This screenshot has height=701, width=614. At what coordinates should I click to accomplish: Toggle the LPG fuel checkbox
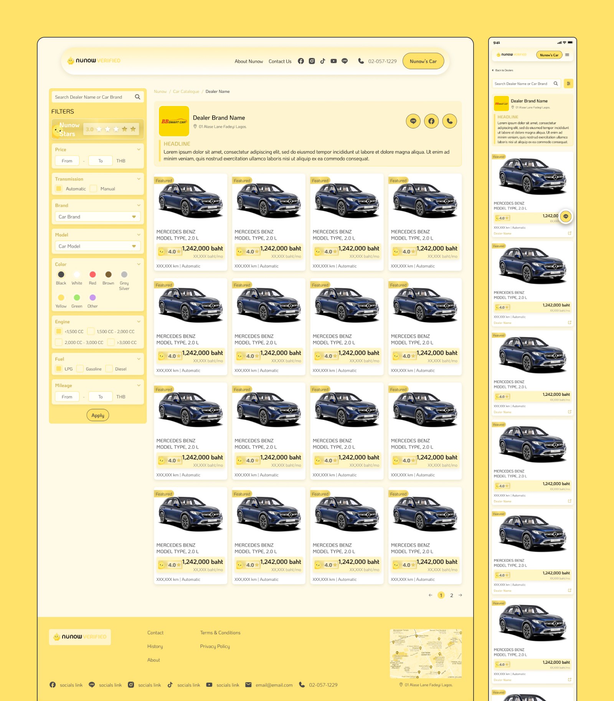pos(59,369)
